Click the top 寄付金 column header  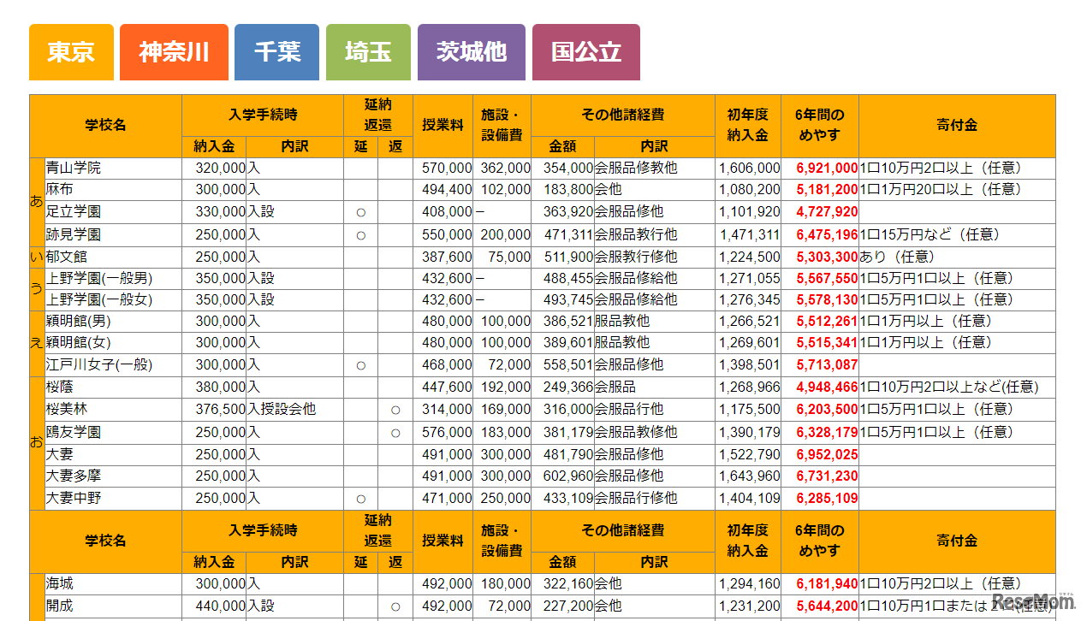point(957,126)
